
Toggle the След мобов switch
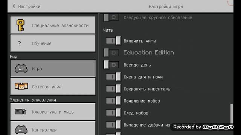coord(113,112)
